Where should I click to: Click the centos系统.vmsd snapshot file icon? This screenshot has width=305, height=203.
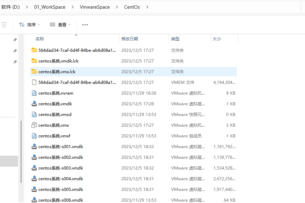point(34,114)
